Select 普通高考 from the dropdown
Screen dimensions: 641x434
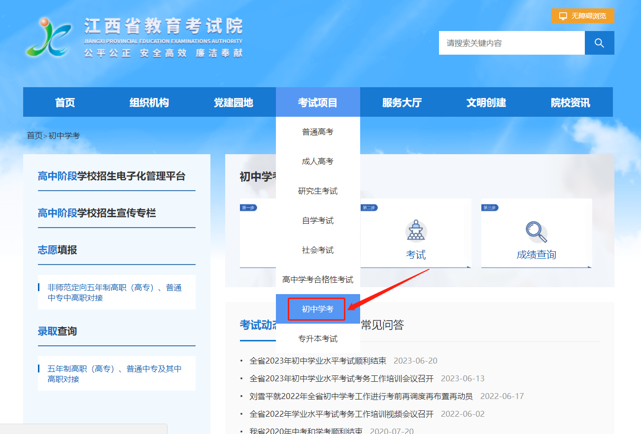coord(318,131)
